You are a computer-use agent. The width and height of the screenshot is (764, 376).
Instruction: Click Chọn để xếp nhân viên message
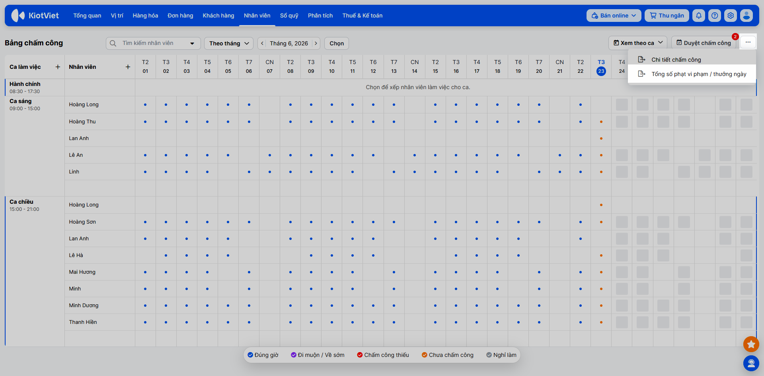[x=418, y=87]
